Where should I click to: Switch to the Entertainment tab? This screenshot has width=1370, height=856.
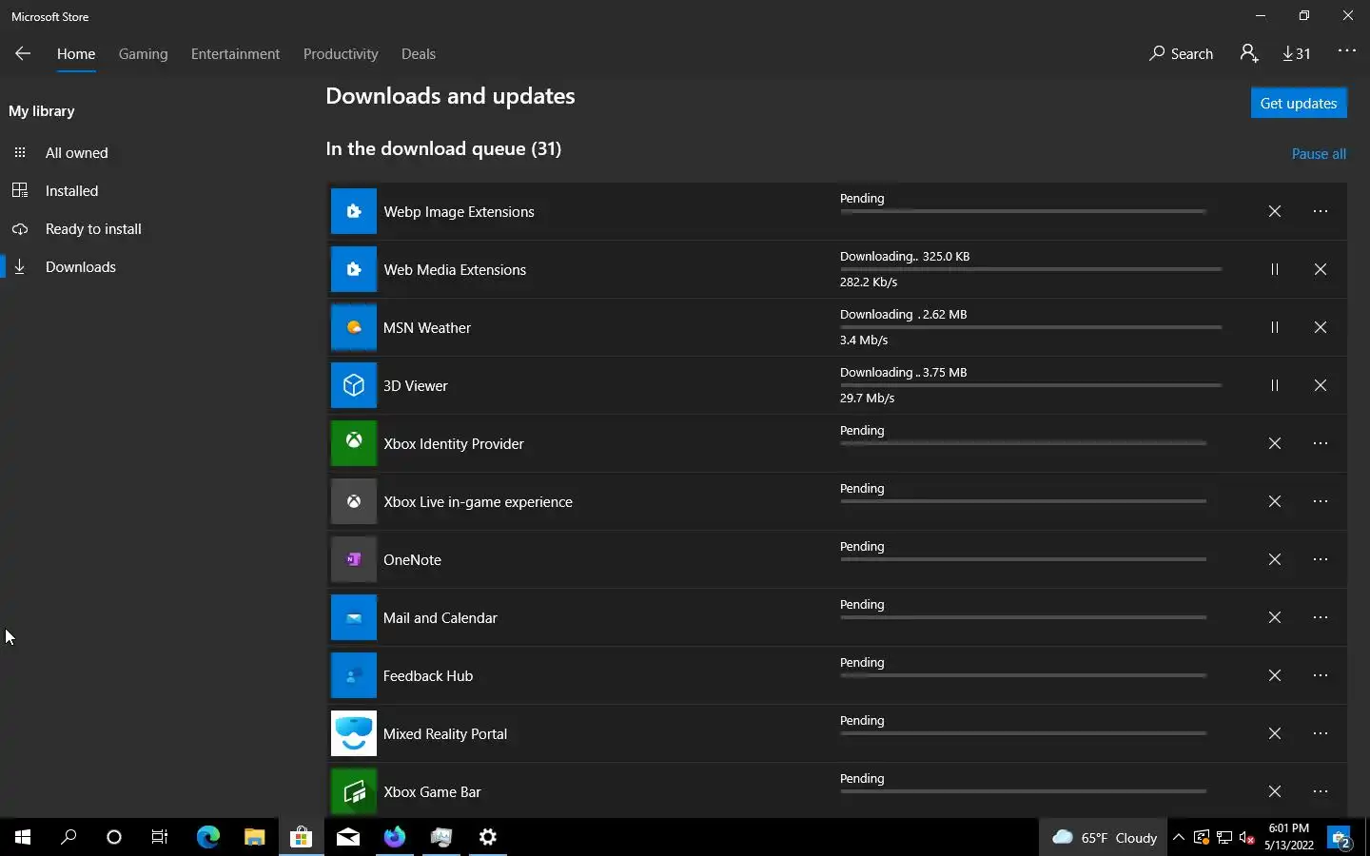[x=235, y=53]
